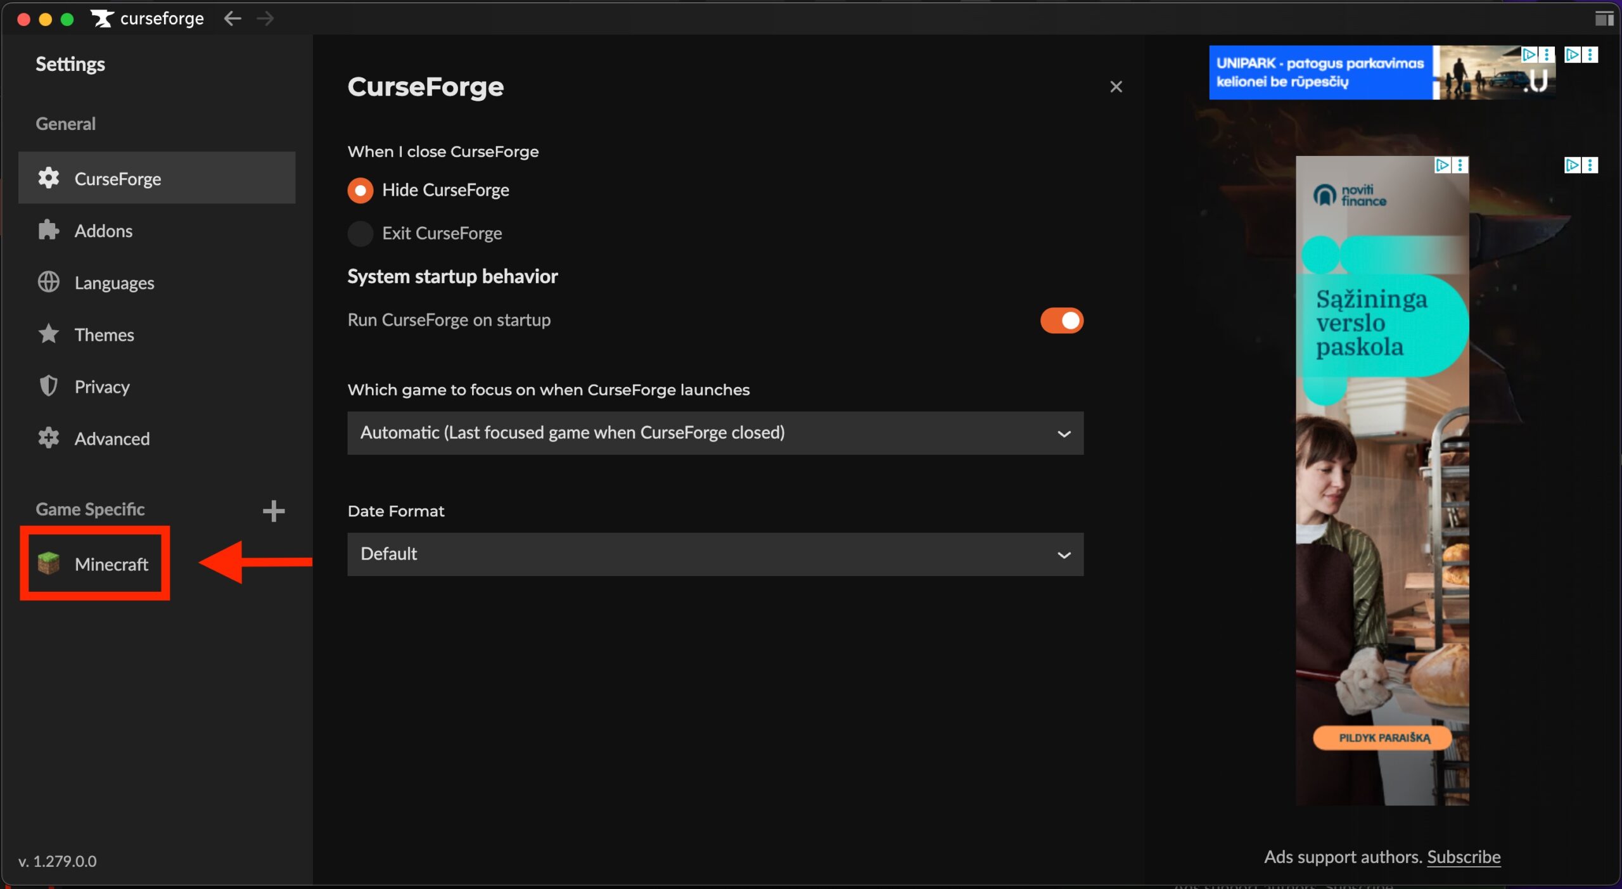
Task: Open the Themes settings section
Action: 156,334
